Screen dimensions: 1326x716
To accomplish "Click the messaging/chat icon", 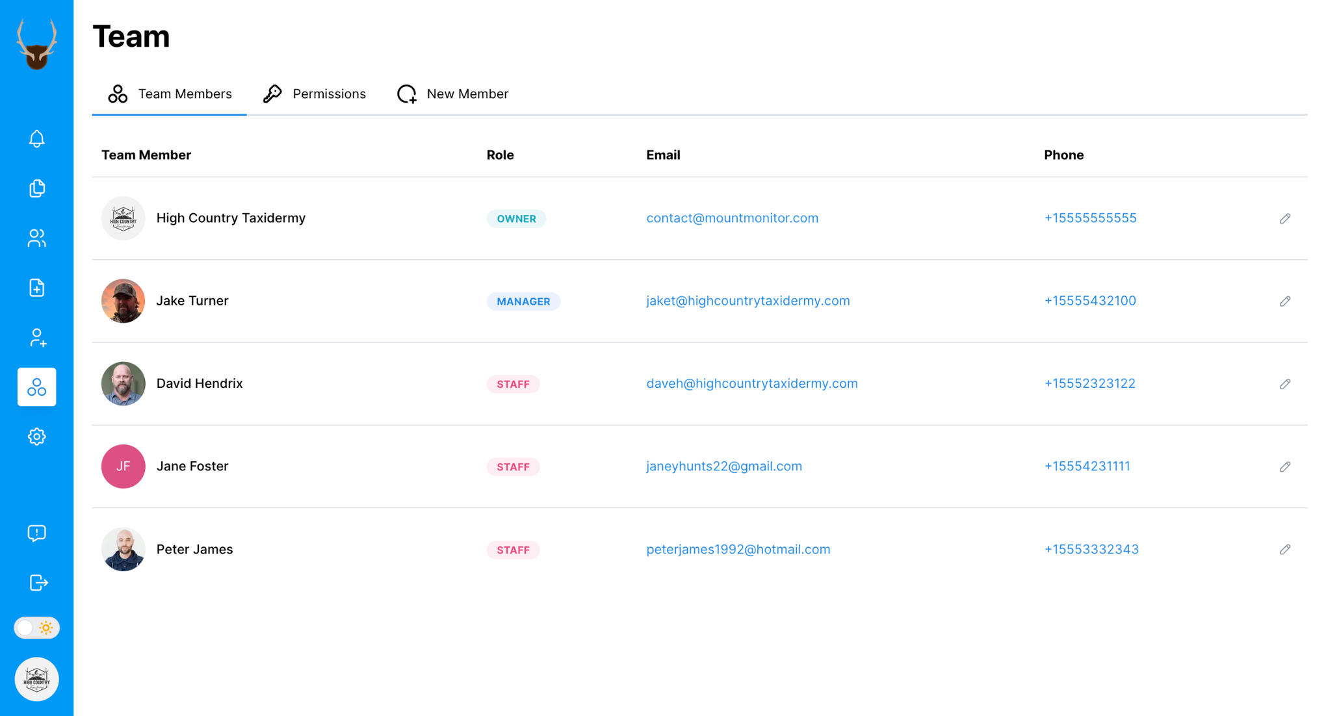I will (x=36, y=533).
